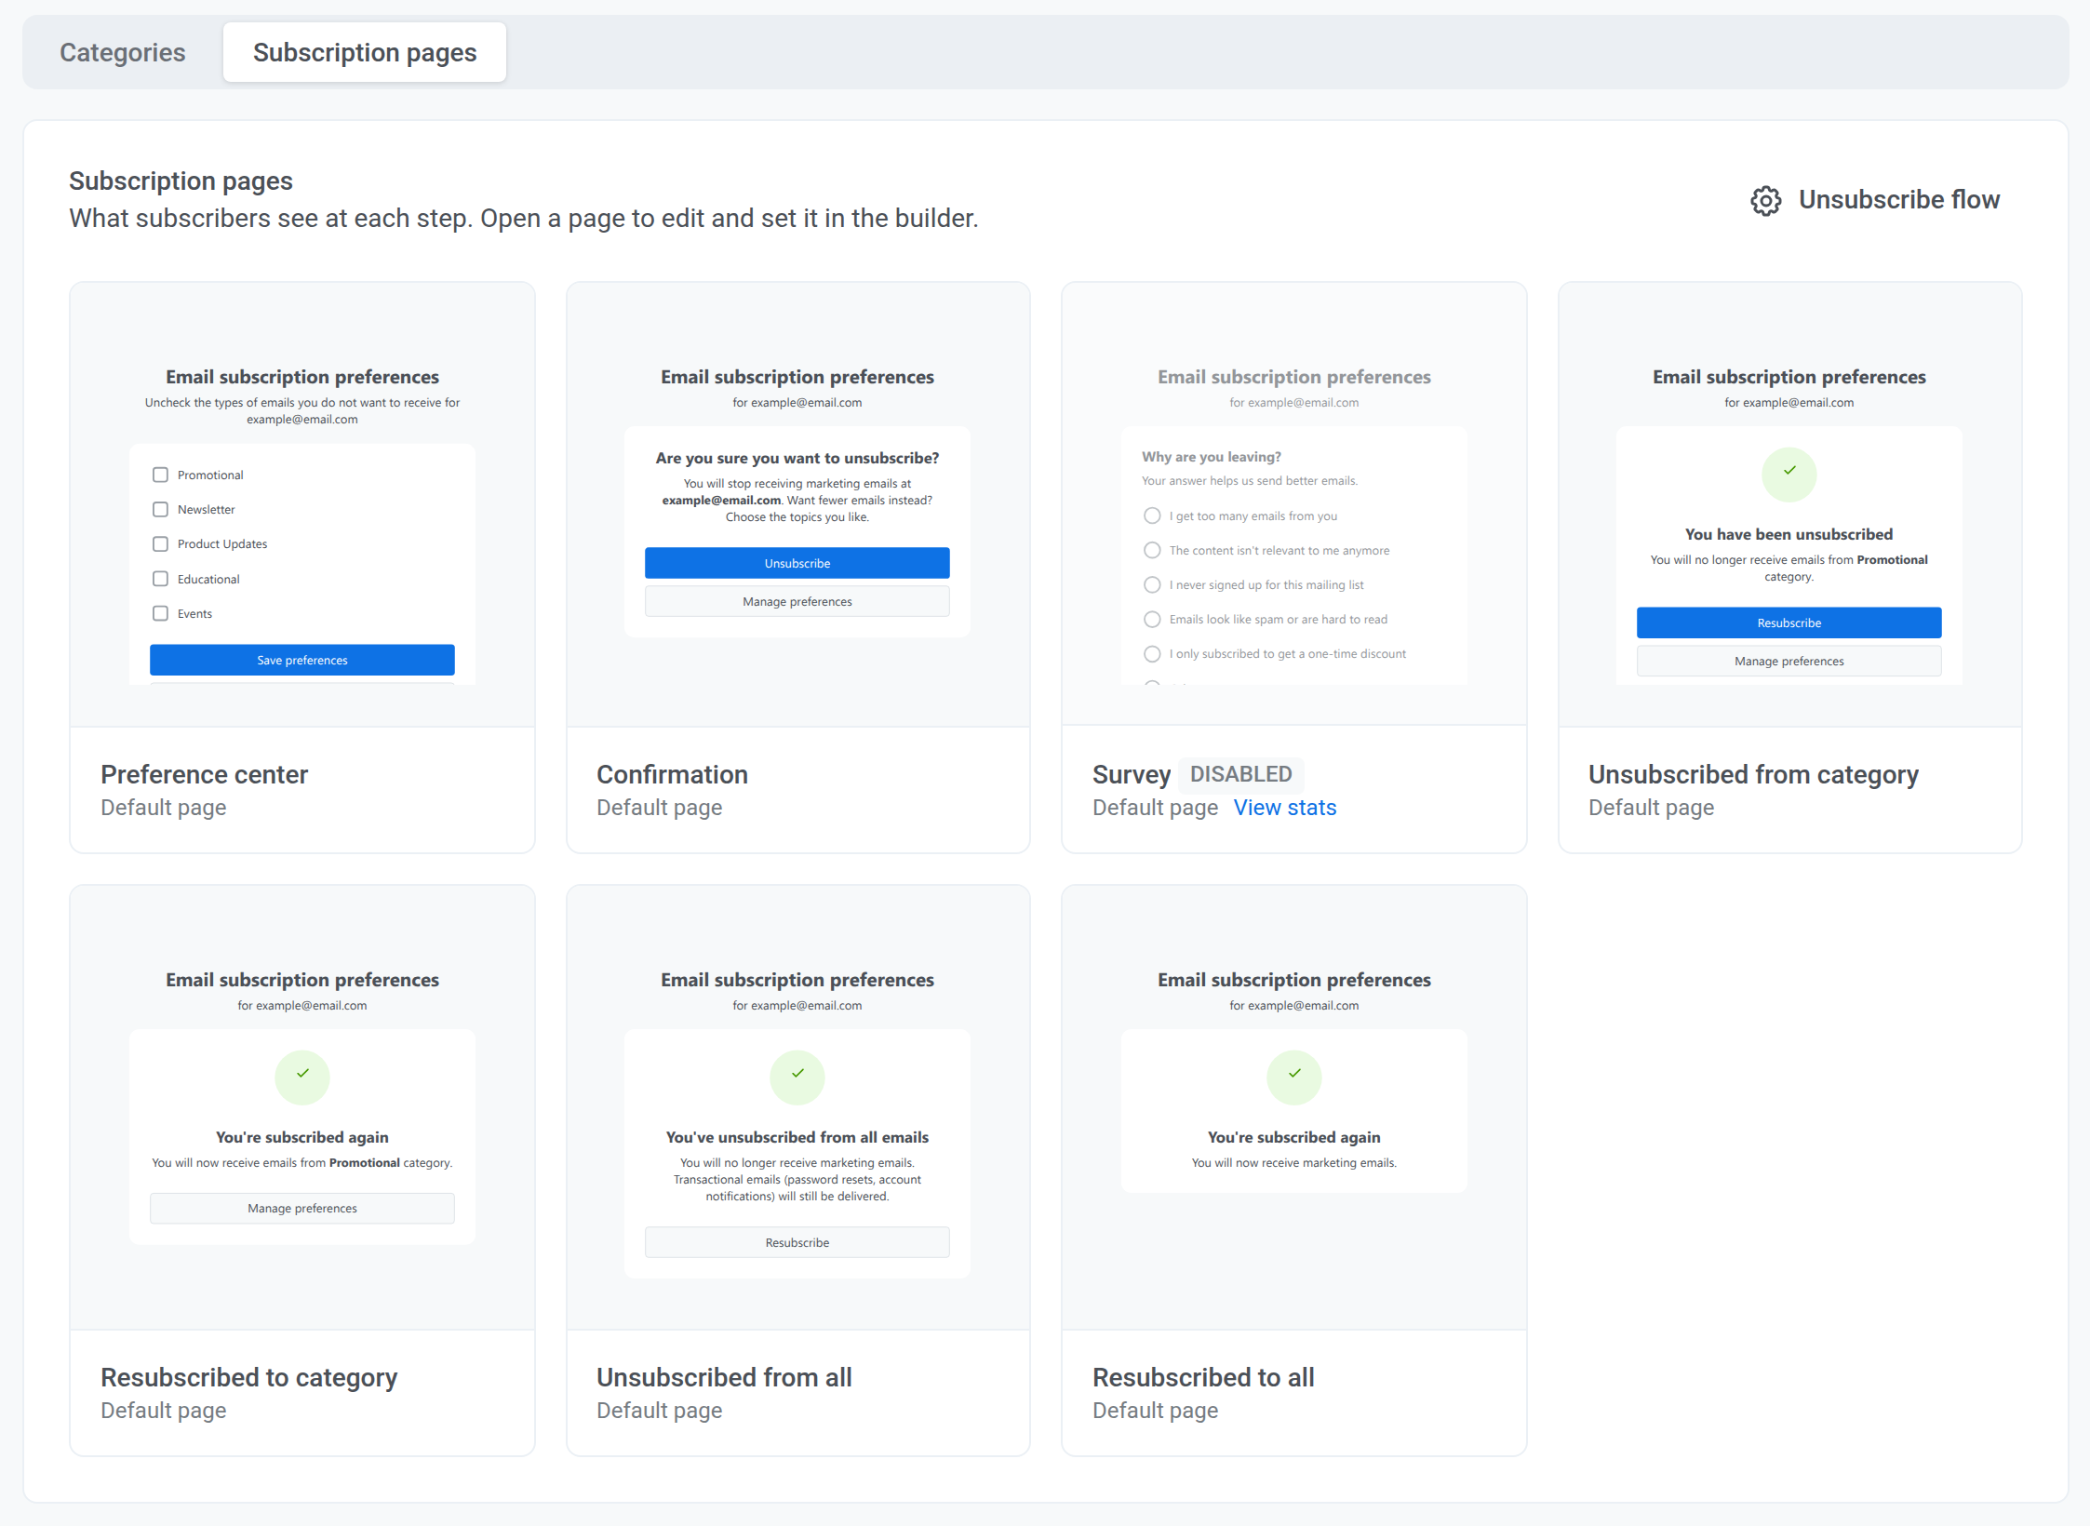Click 'Are you sure you want to unsubscribe?' heading
Screen dimensions: 2090x1526
coord(797,458)
